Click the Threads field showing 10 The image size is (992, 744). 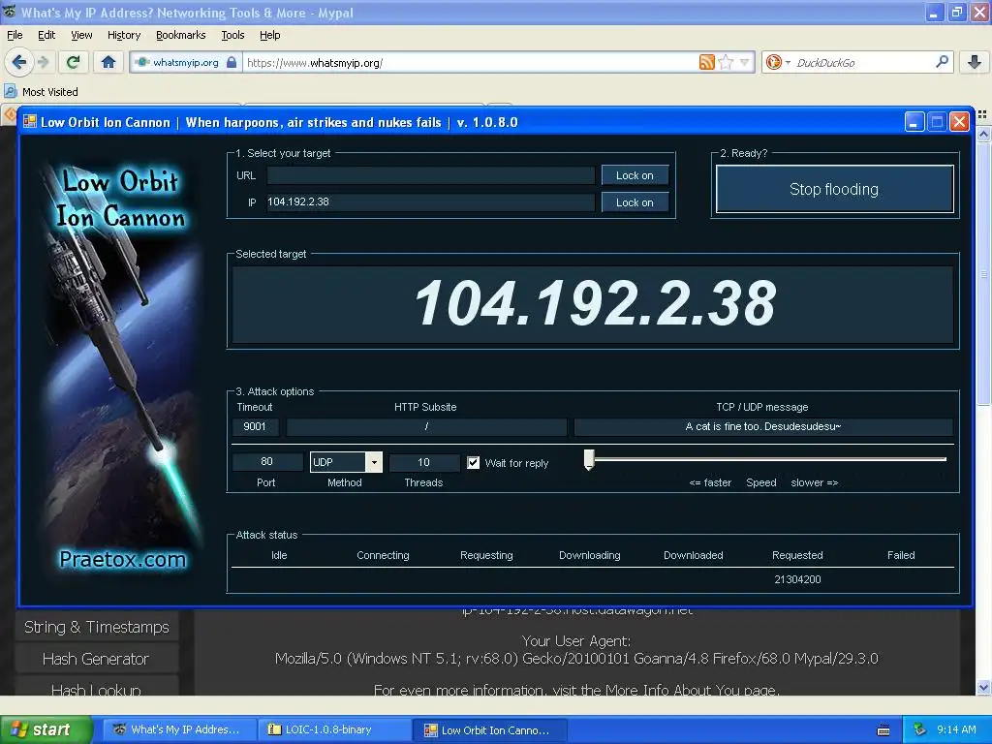point(423,462)
